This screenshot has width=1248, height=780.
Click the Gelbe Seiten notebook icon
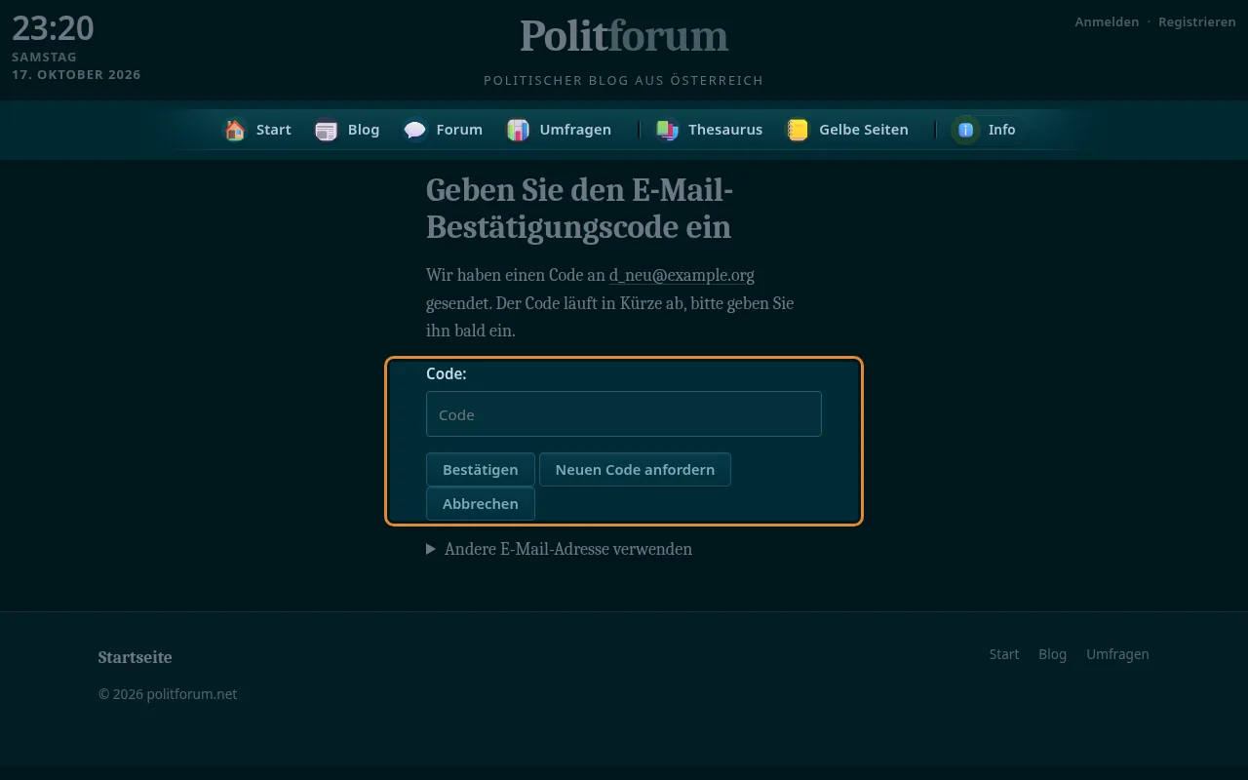click(798, 130)
